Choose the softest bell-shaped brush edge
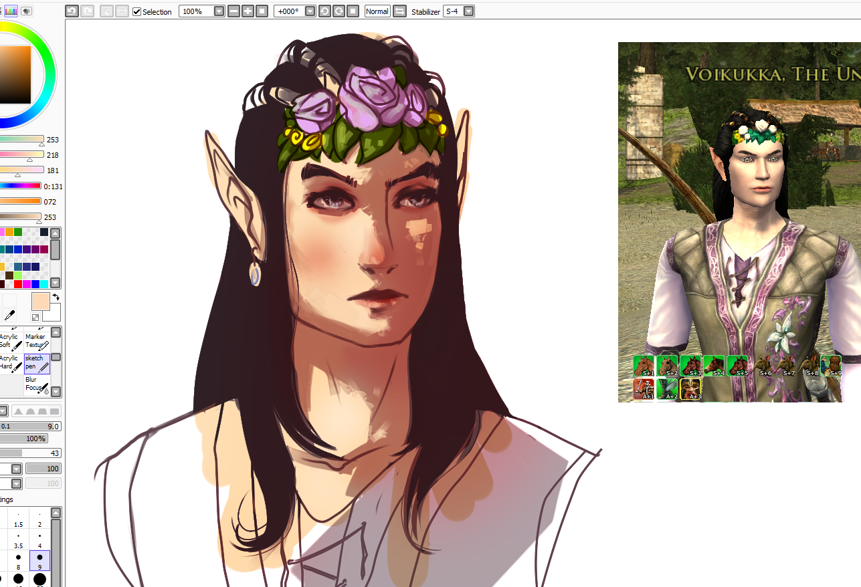The width and height of the screenshot is (861, 587). 18,410
